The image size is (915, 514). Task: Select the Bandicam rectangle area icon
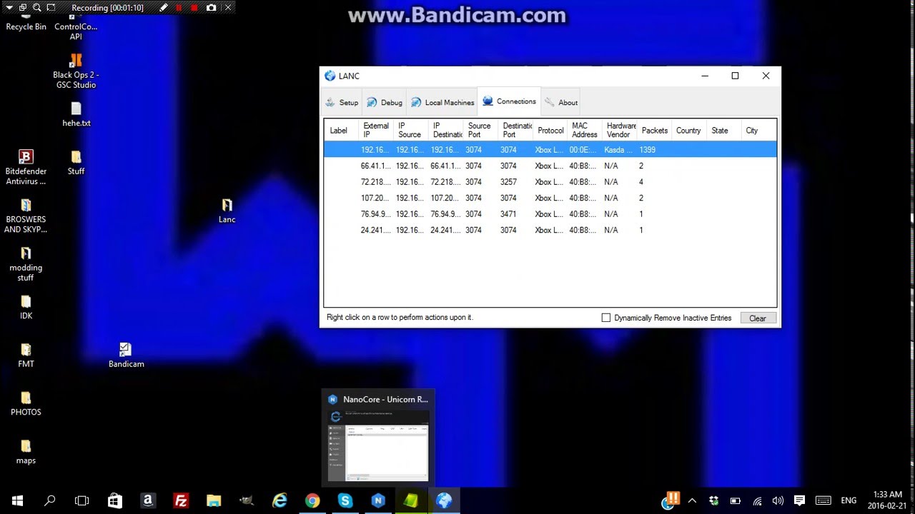51,7
